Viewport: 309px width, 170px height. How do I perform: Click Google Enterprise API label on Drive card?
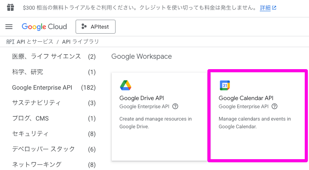(144, 106)
